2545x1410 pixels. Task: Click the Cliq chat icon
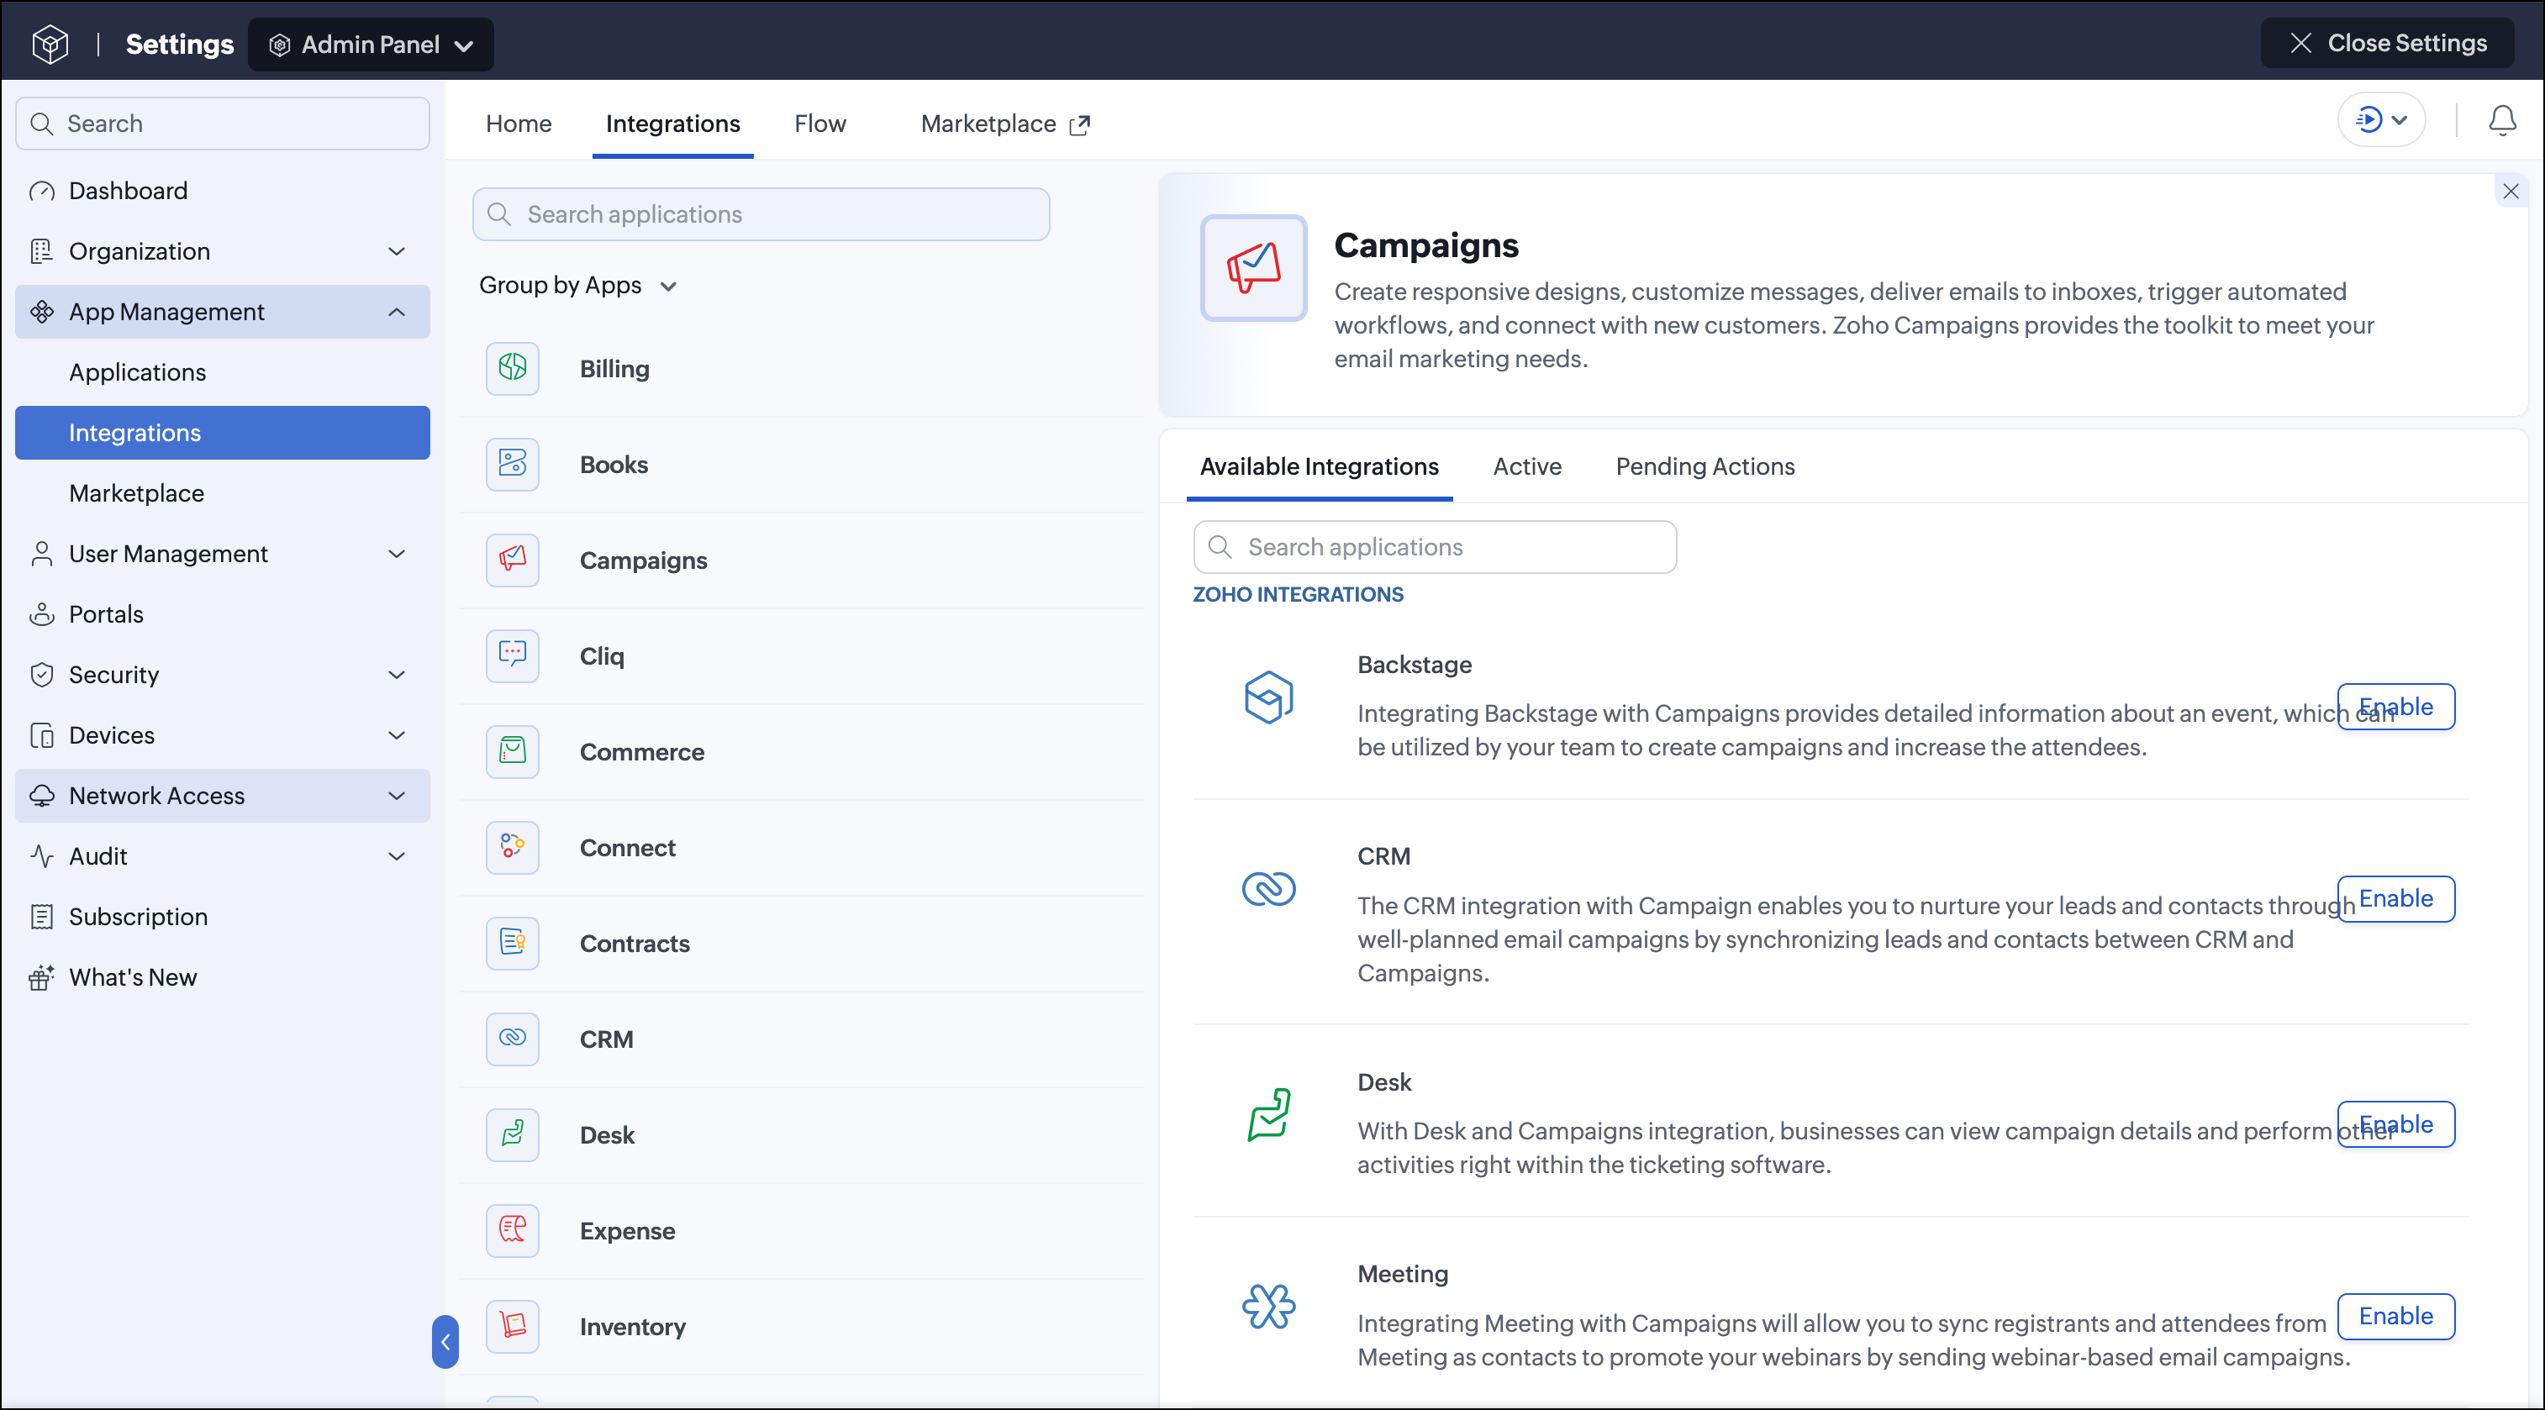coord(512,655)
